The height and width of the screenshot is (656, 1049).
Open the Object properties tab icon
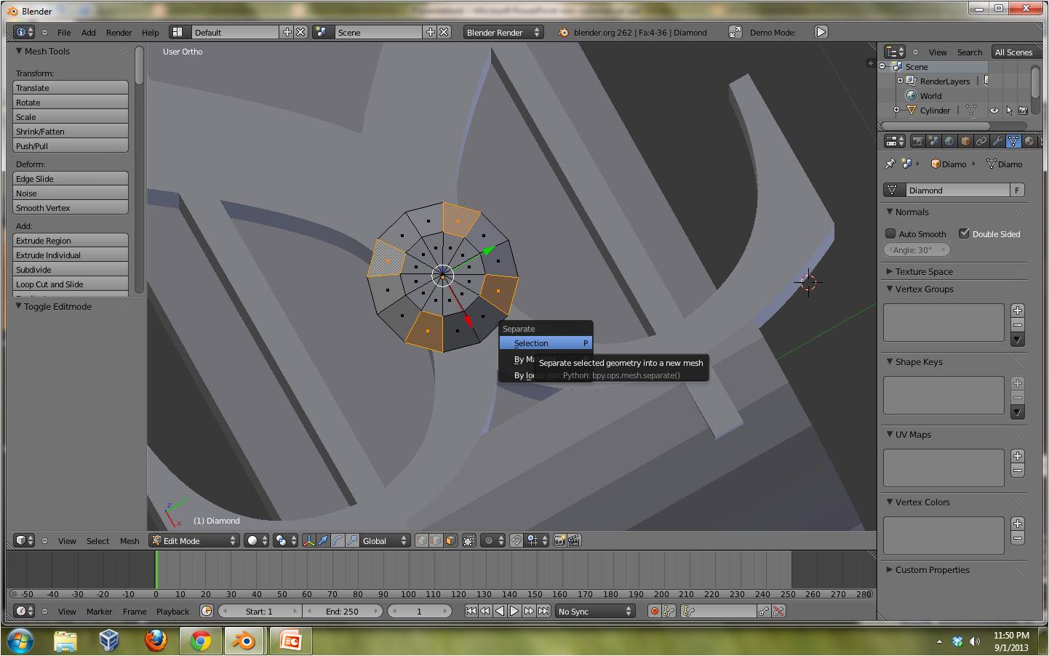[x=965, y=141]
